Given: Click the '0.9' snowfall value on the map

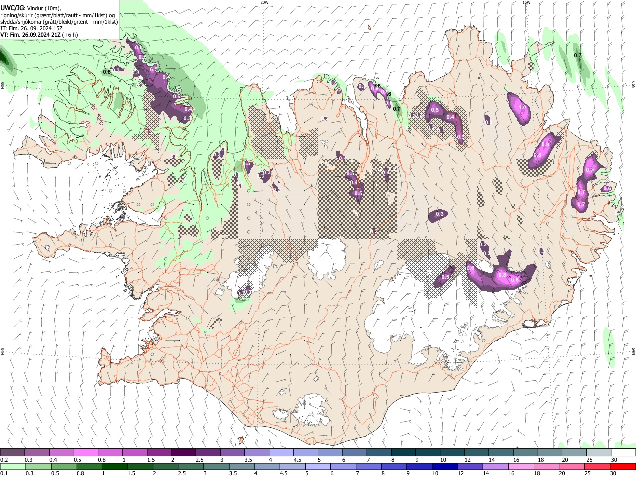Looking at the screenshot, I should pos(545,144).
